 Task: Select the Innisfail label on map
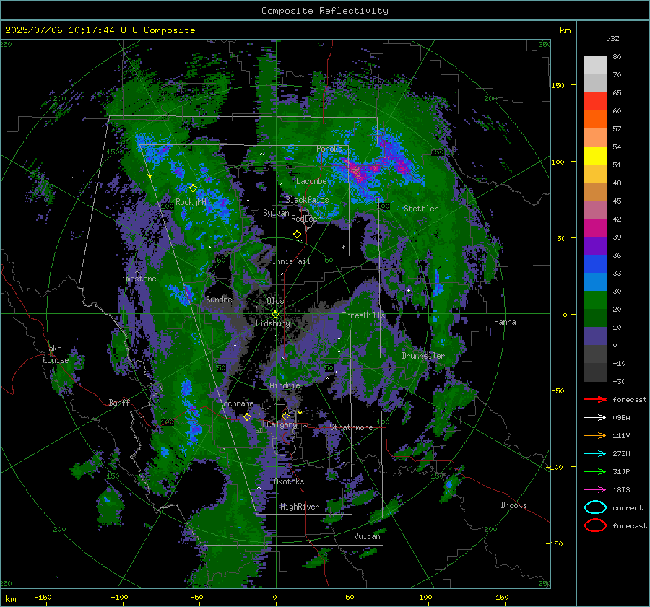click(291, 261)
